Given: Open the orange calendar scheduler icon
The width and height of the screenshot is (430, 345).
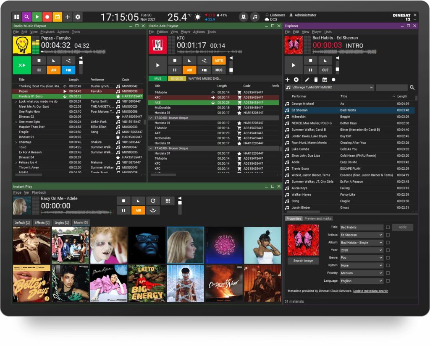Looking at the screenshot, I should 57,17.
